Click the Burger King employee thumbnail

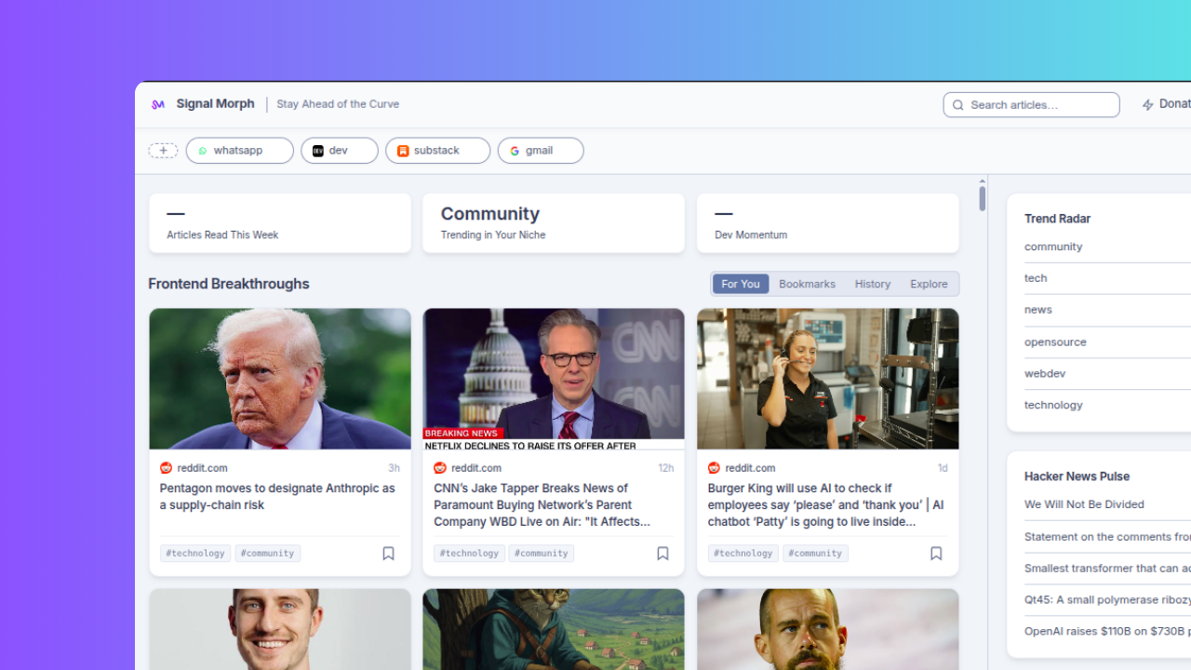828,380
